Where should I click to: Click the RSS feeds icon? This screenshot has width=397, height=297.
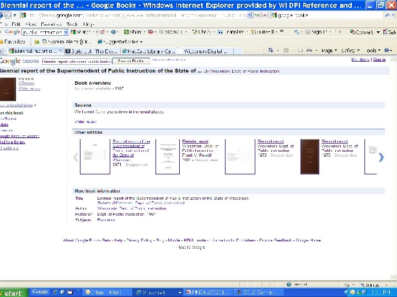[x=286, y=50]
